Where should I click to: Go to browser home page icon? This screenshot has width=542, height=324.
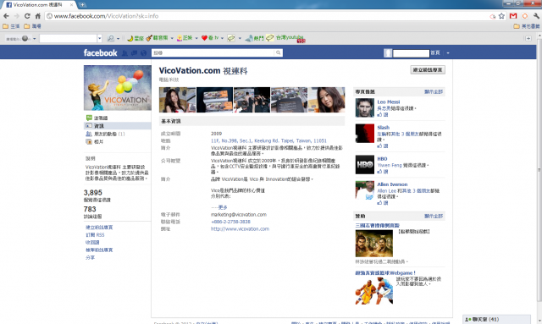coord(37,16)
